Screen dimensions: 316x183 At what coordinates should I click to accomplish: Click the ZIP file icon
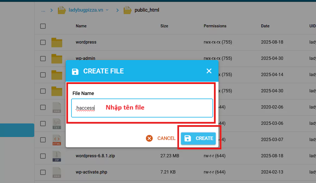pyautogui.click(x=57, y=156)
